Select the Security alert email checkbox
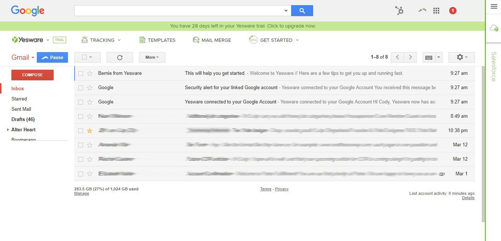501x241 pixels. pos(81,88)
